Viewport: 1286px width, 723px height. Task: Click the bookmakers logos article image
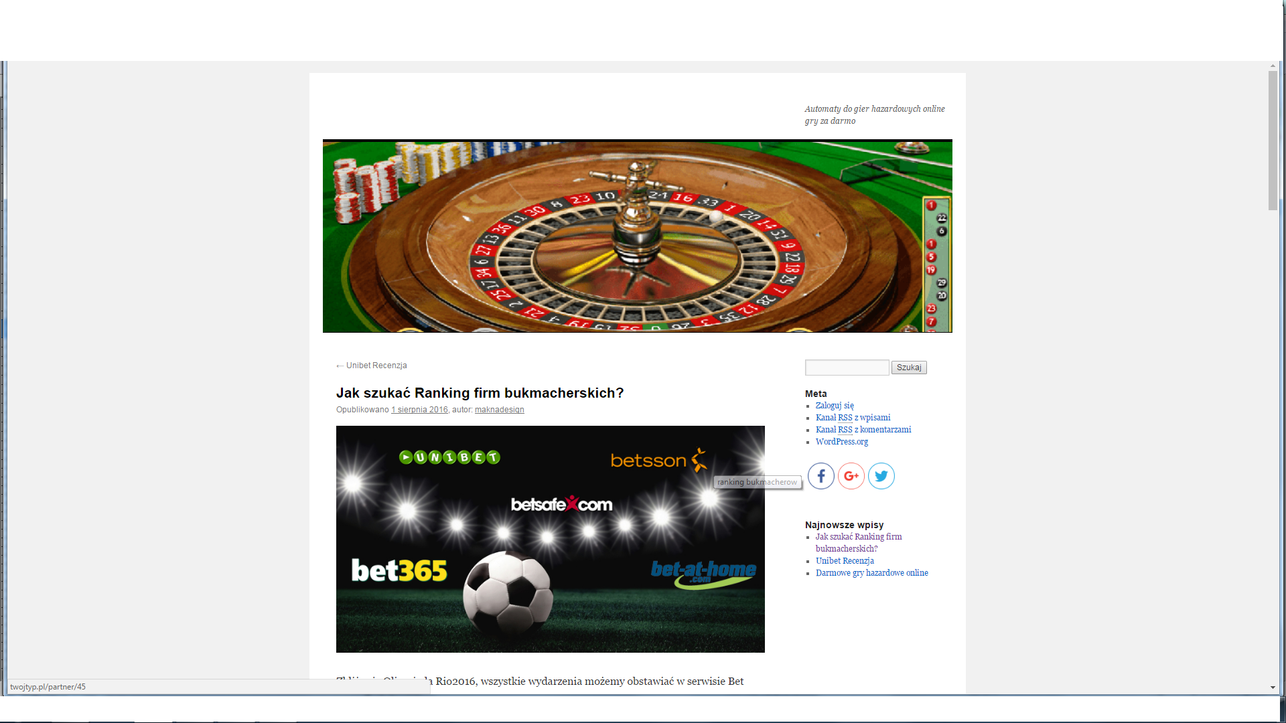tap(551, 539)
